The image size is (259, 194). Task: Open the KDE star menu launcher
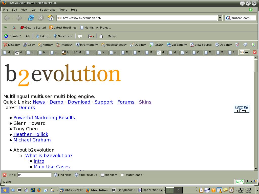[x=5, y=190]
